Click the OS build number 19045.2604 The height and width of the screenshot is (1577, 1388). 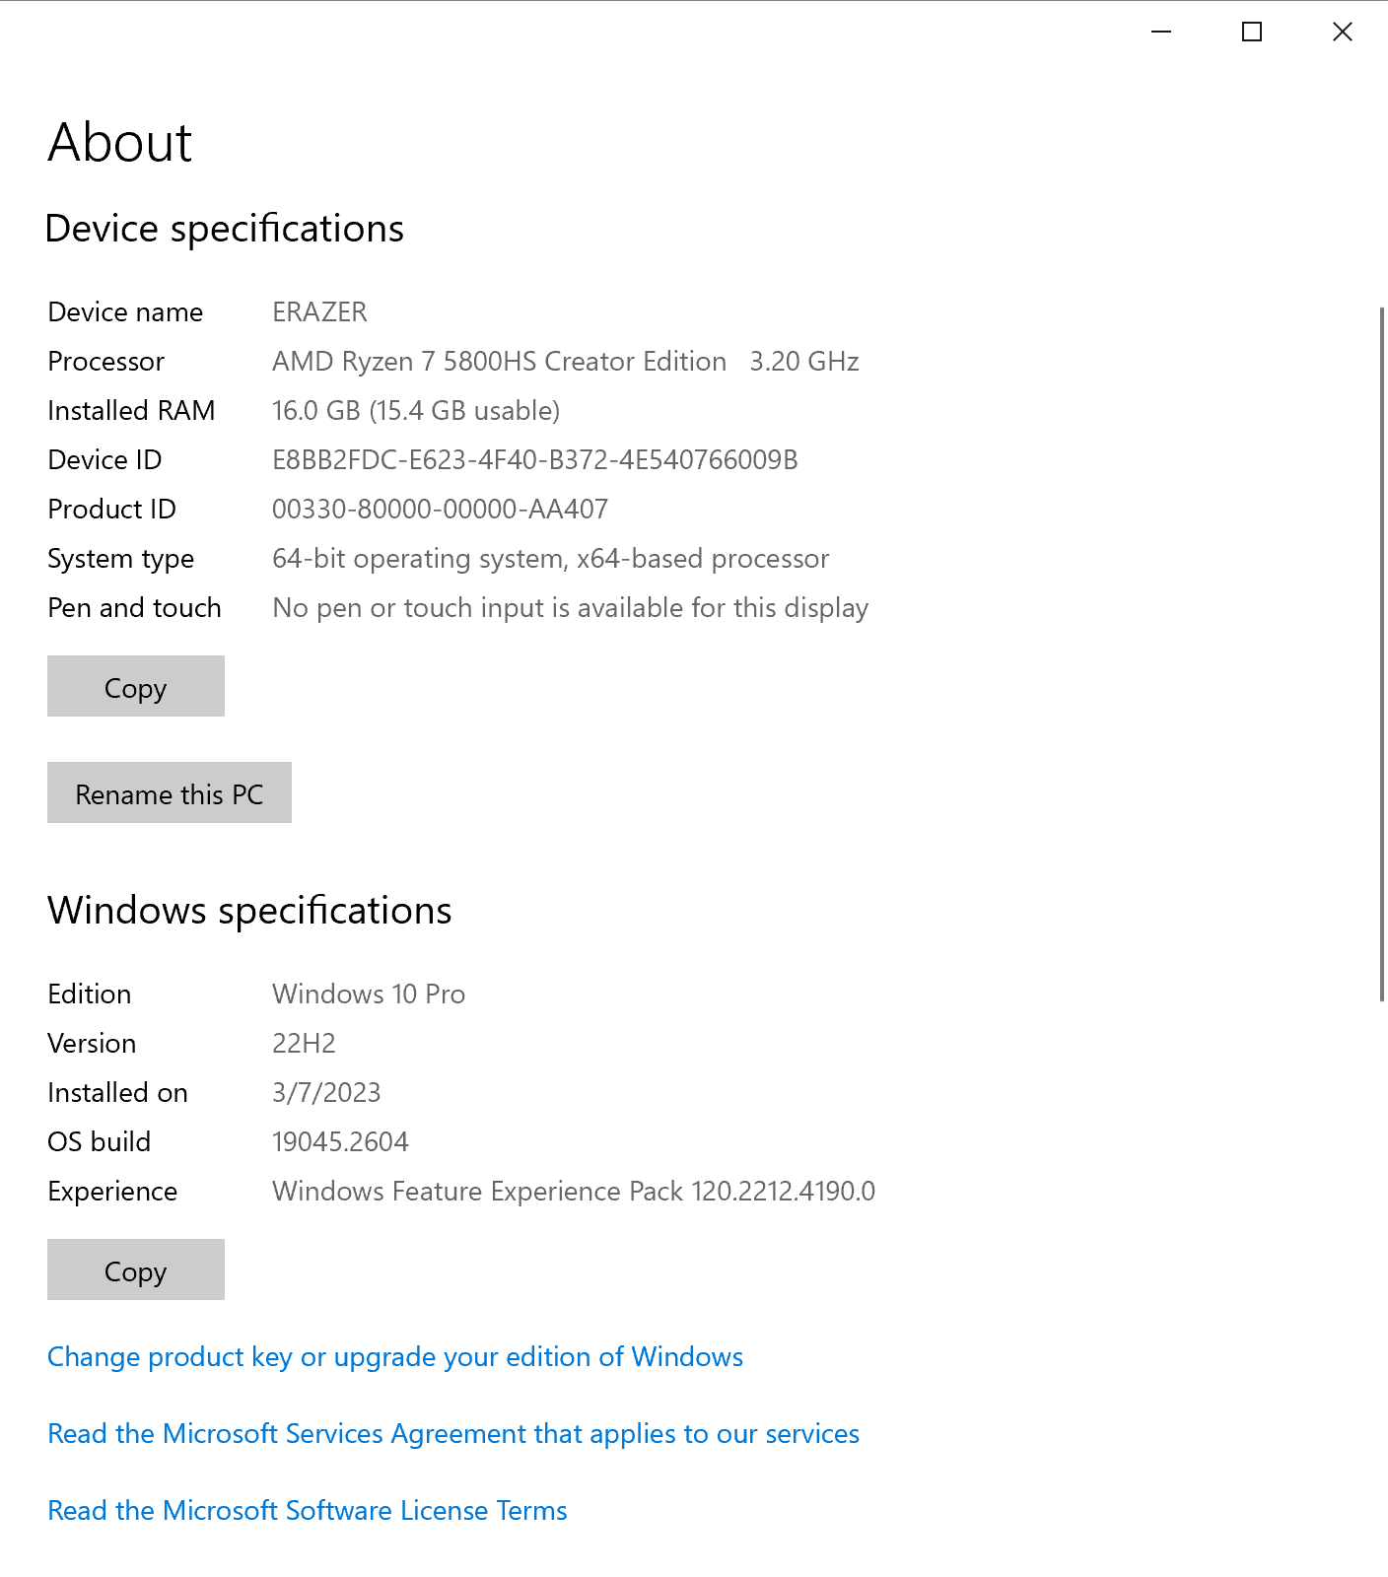(x=340, y=1142)
